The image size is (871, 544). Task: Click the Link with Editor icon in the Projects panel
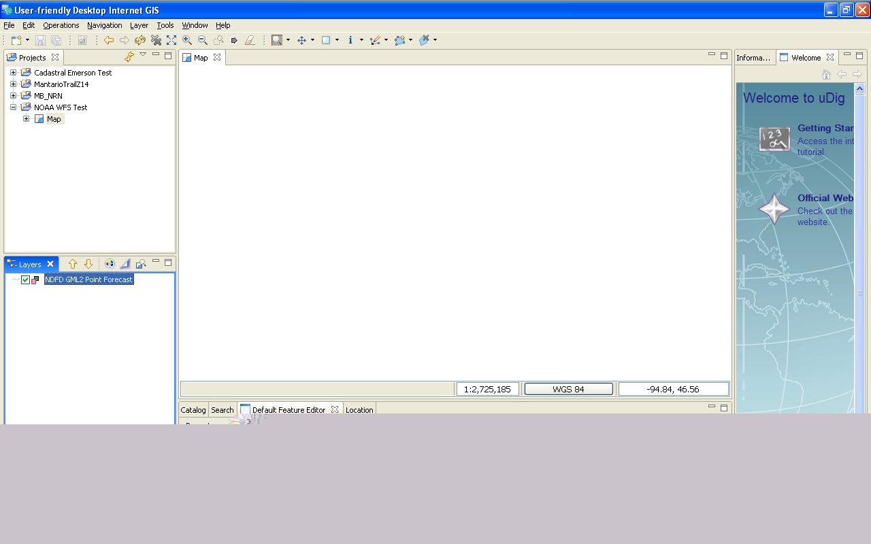[x=129, y=57]
